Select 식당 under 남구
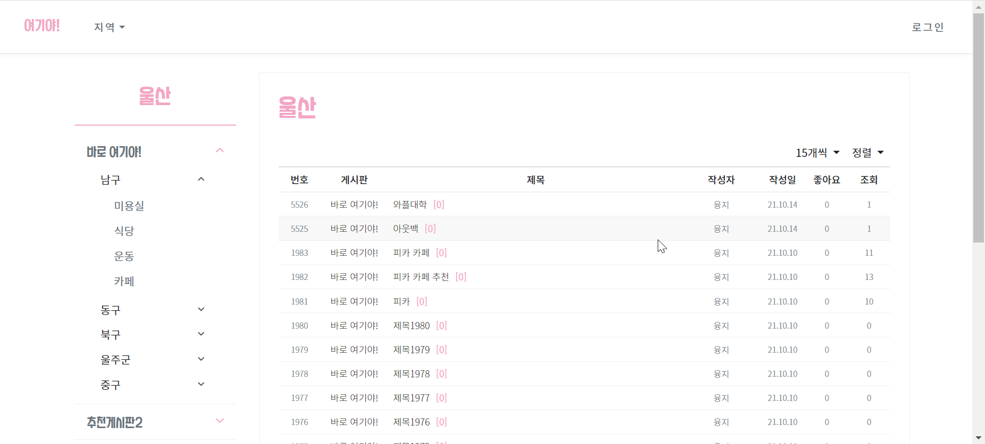 tap(124, 231)
